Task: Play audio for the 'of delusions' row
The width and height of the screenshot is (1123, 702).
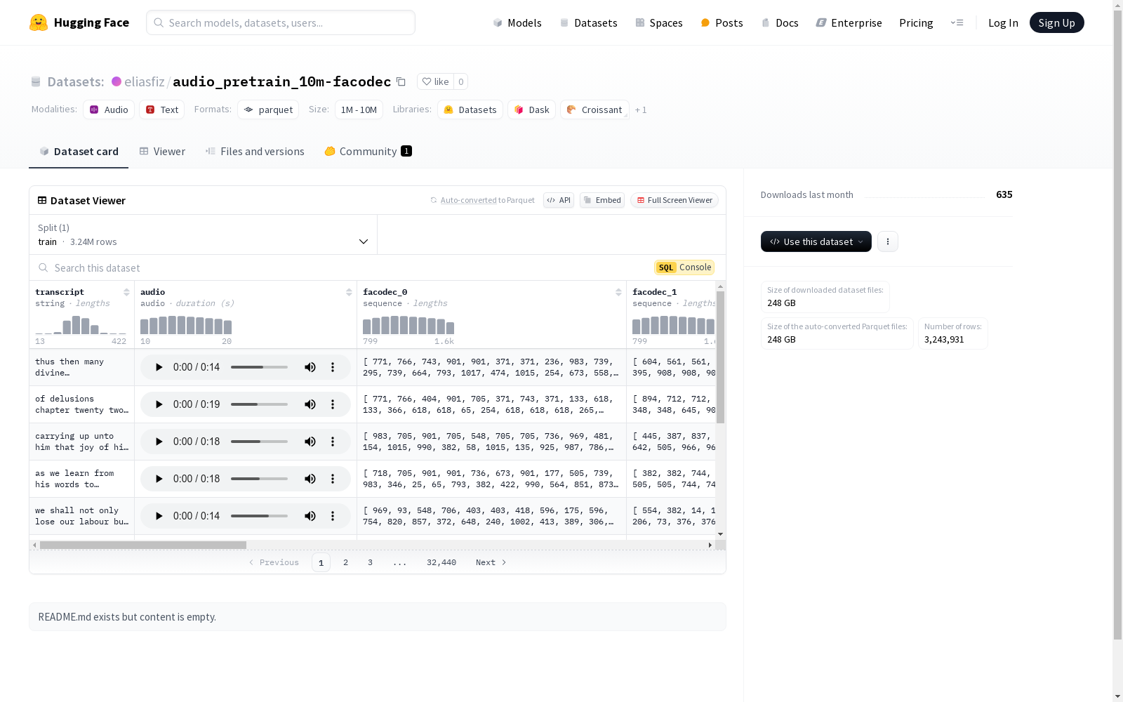Action: 159,404
